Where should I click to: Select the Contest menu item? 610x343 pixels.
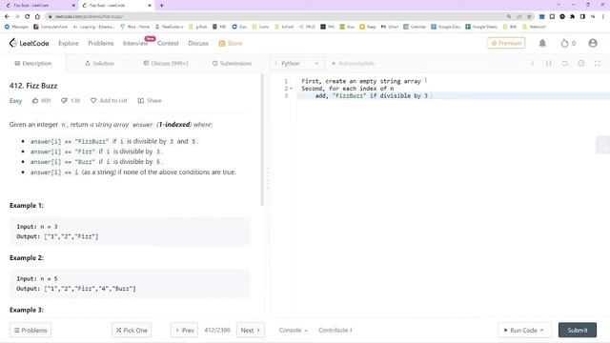pos(168,43)
